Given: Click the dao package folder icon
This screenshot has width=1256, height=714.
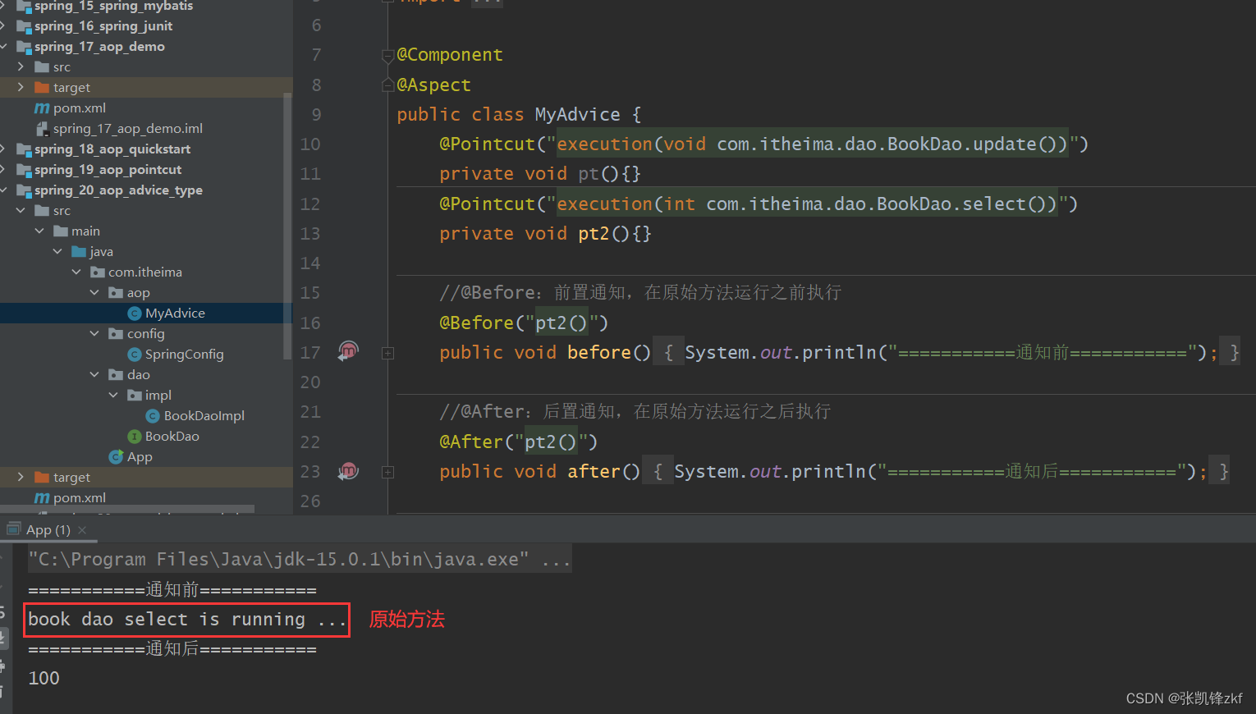Looking at the screenshot, I should coord(117,375).
